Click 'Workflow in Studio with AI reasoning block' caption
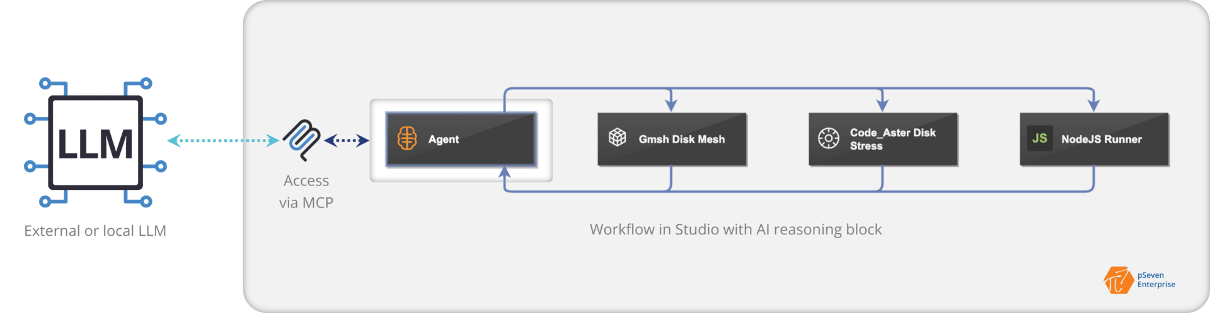Image resolution: width=1210 pixels, height=313 pixels. (x=735, y=229)
